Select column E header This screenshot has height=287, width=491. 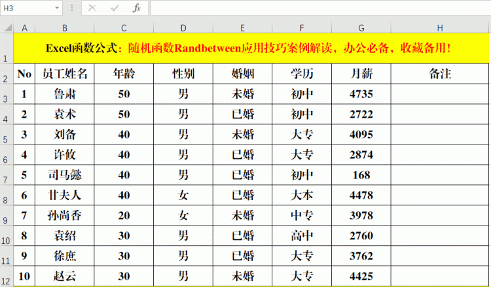coord(242,28)
